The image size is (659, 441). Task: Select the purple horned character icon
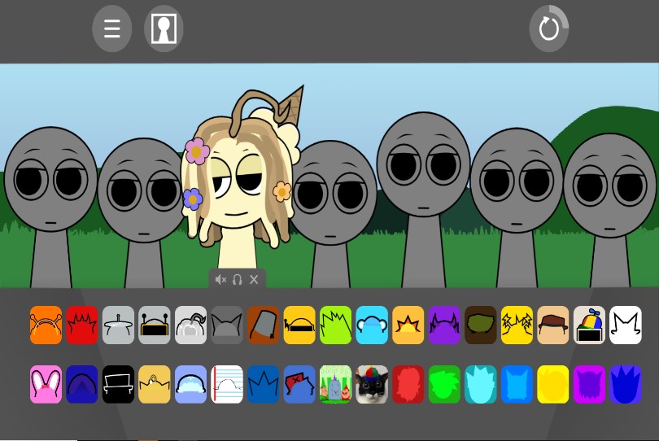tap(444, 325)
